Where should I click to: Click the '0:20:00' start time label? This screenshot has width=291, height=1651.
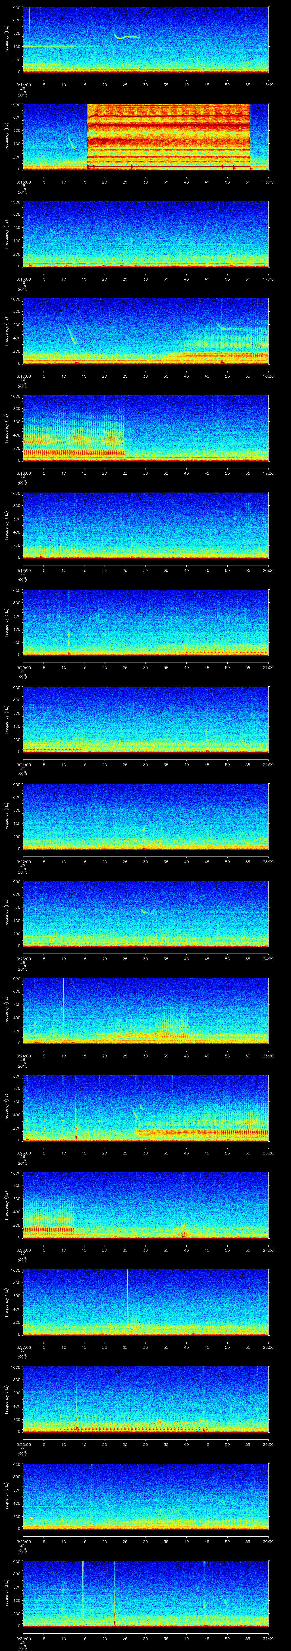[x=24, y=667]
